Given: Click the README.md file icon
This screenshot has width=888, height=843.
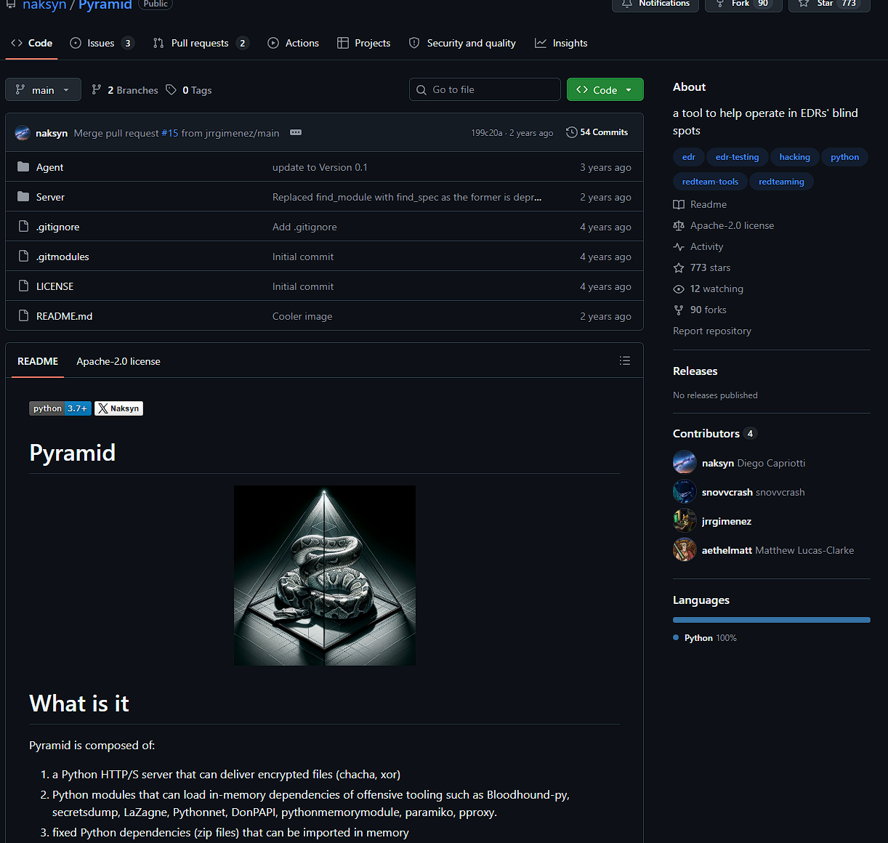Looking at the screenshot, I should point(23,315).
